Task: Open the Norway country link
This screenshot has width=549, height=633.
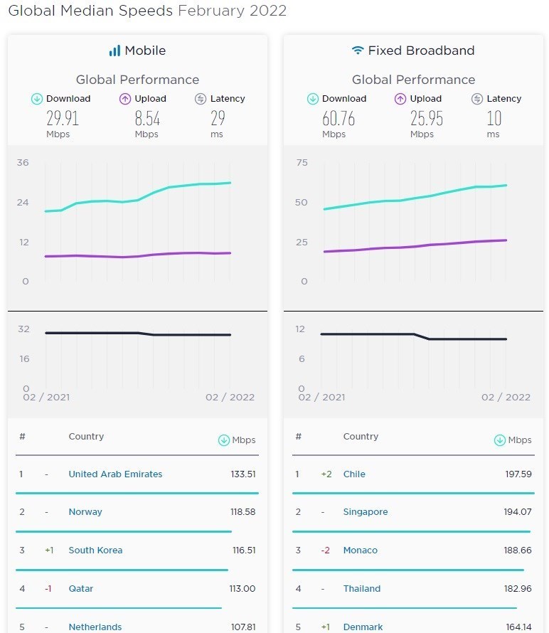Action: 85,512
